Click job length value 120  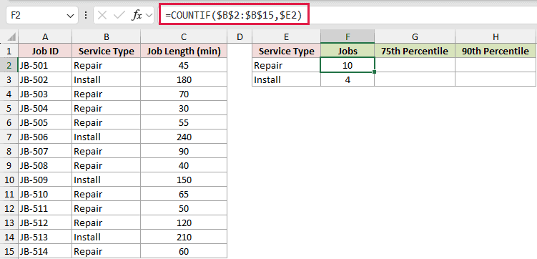[184, 223]
